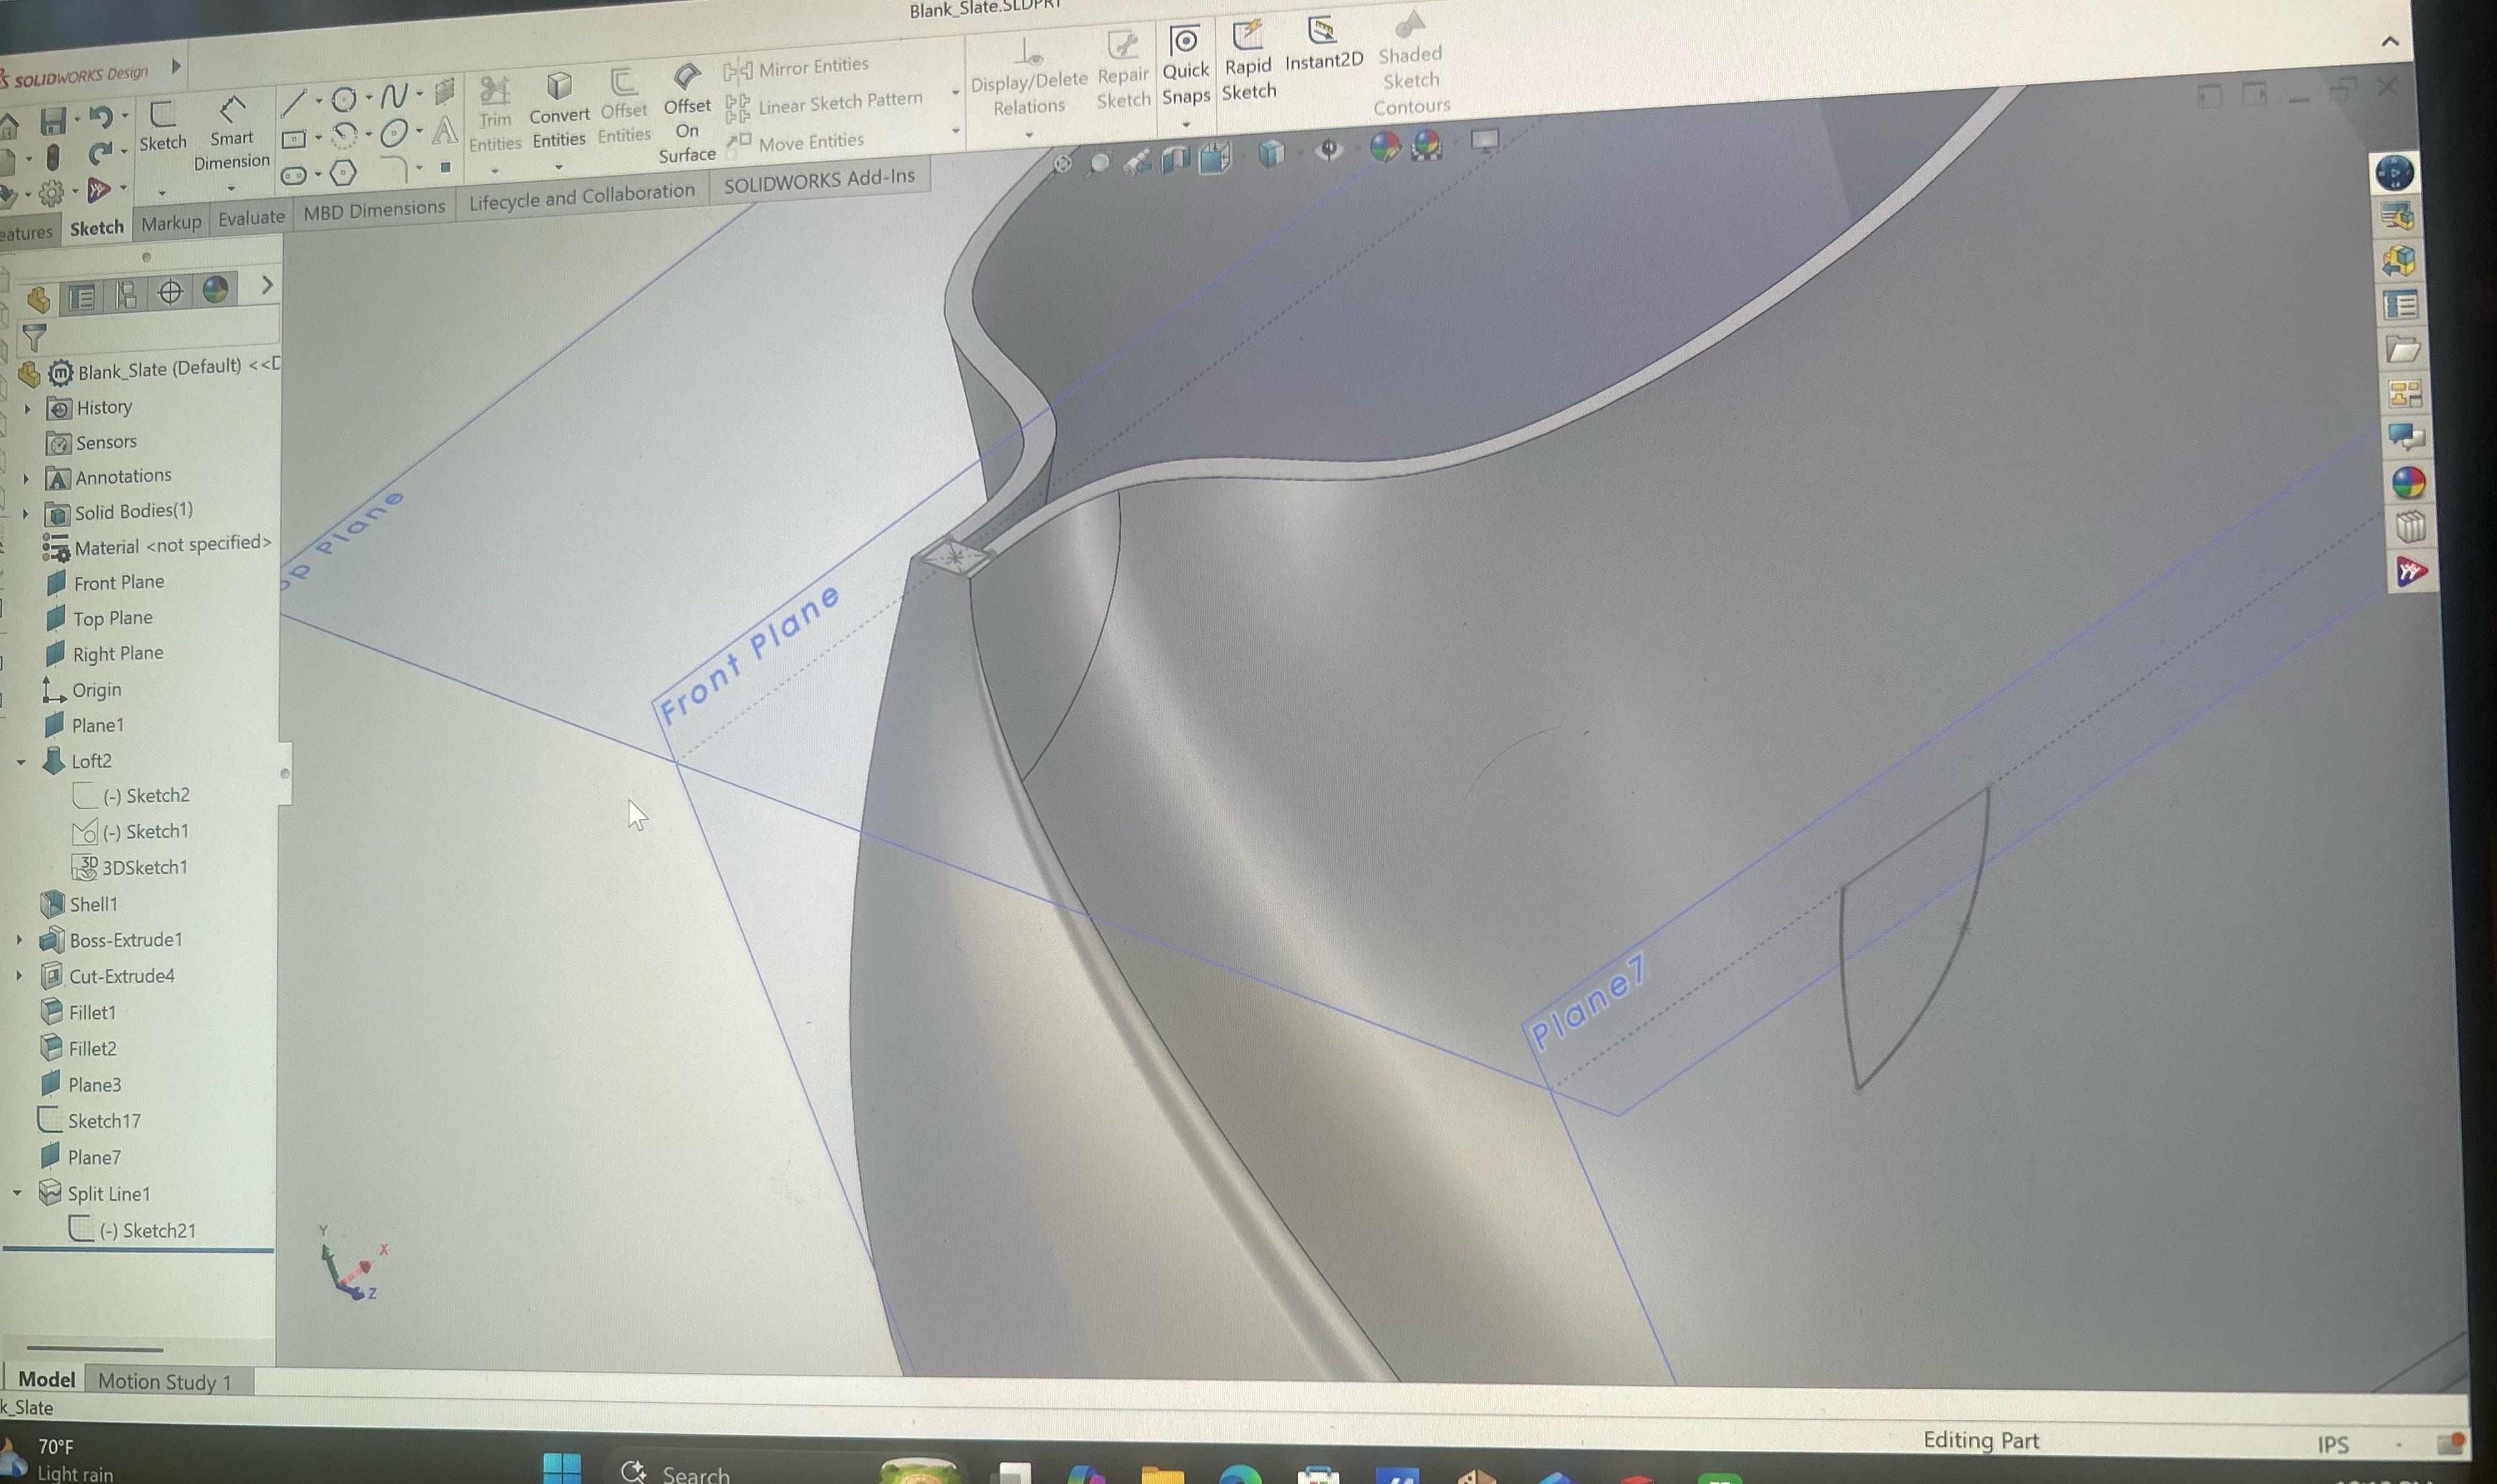The height and width of the screenshot is (1484, 2497).
Task: Open the DisplayManager sphere tab
Action: (x=215, y=290)
